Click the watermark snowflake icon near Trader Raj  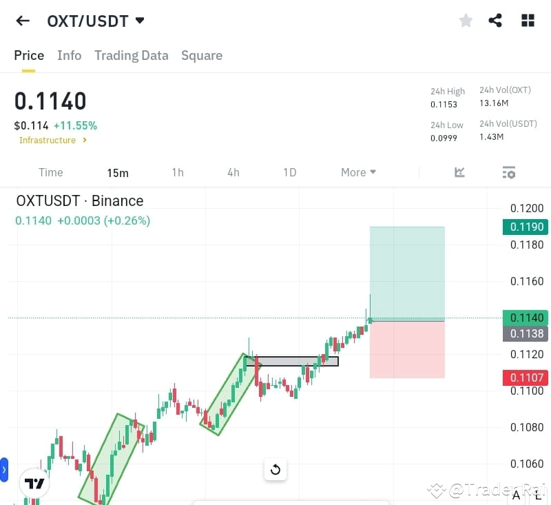[436, 491]
